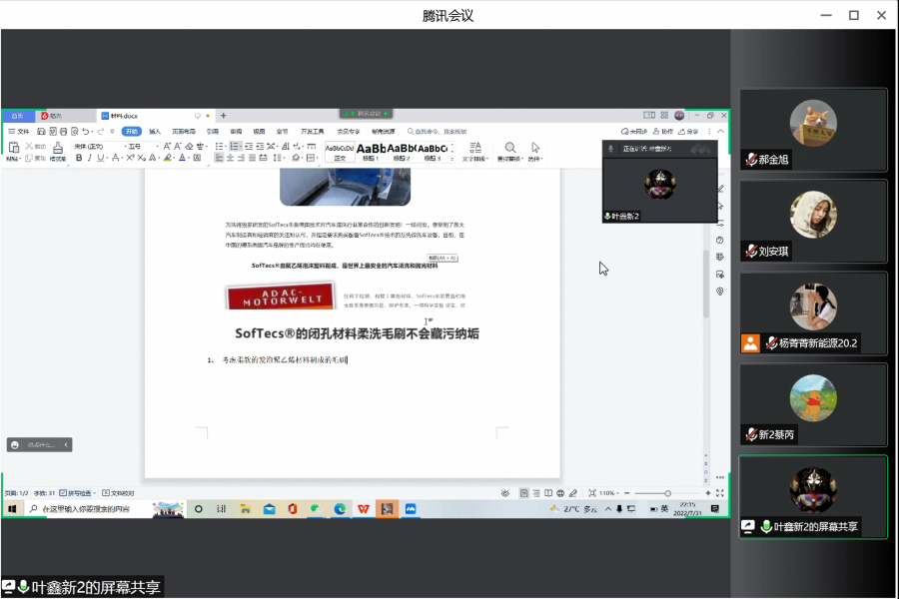Screen dimensions: 899x599
Task: Apply Bold formatting
Action: tap(79, 158)
